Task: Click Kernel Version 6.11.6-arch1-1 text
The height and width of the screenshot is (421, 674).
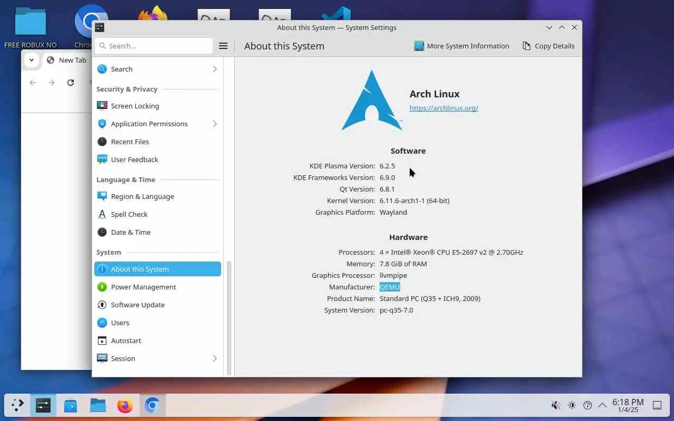Action: coord(414,201)
